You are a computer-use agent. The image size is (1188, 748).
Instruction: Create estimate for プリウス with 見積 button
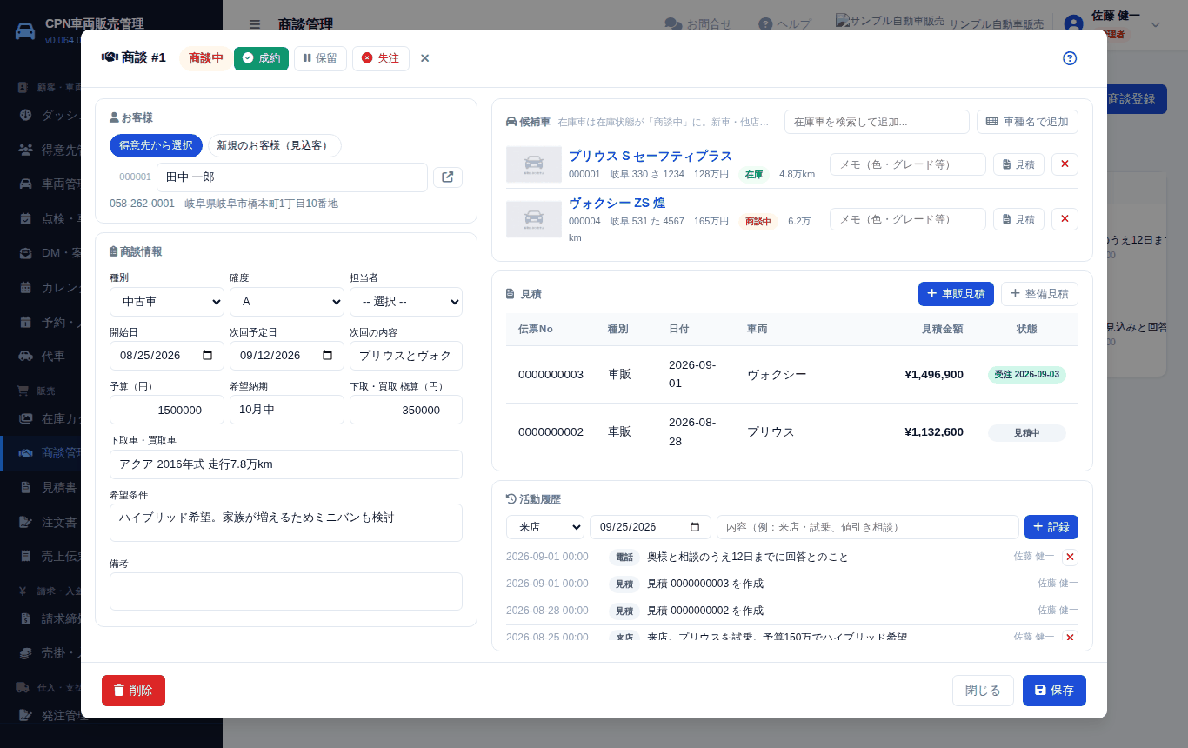pyautogui.click(x=1018, y=164)
